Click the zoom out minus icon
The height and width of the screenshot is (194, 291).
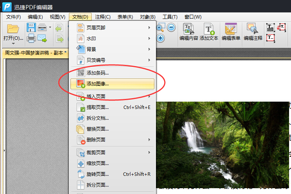click(x=171, y=27)
